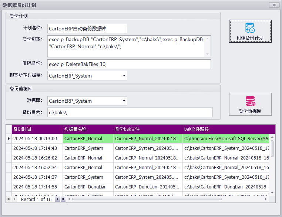Select the C:\Program Files\Microsoft SQL Server path cell
Screen dimensions: 282x217
coord(226,139)
